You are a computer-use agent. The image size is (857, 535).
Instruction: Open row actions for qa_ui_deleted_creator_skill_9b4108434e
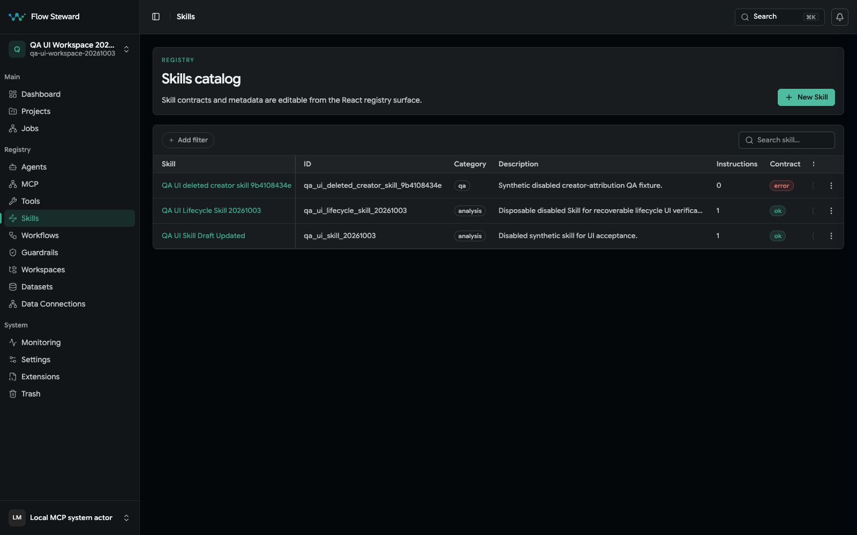pos(831,186)
